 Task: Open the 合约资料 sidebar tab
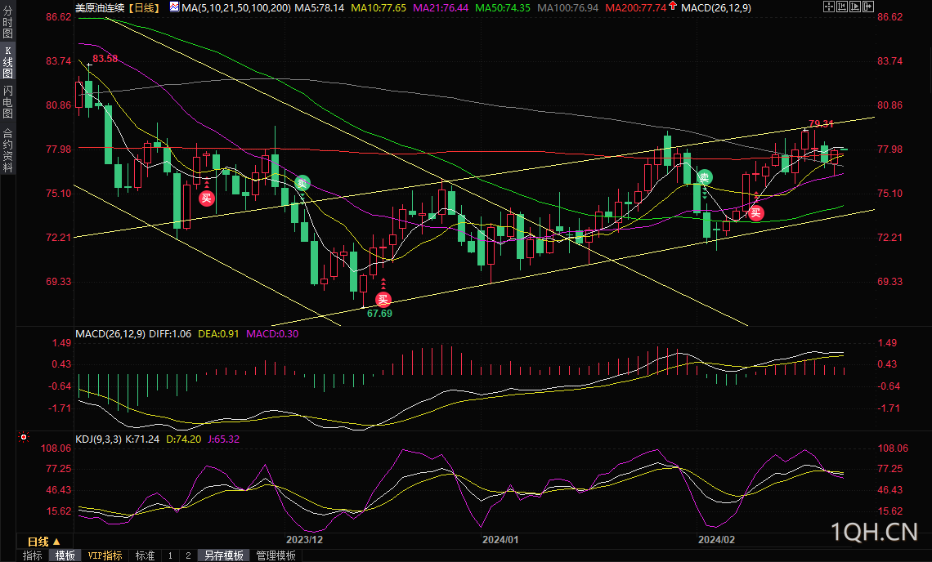7,150
